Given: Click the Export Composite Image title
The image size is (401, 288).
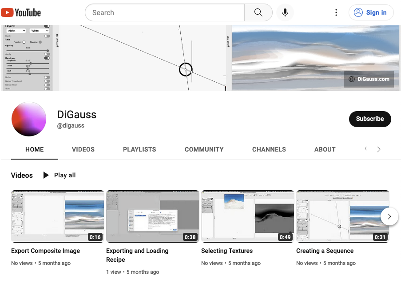Looking at the screenshot, I should point(46,251).
